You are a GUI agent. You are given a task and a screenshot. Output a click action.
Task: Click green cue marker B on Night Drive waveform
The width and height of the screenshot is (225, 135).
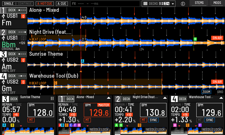[195, 39]
